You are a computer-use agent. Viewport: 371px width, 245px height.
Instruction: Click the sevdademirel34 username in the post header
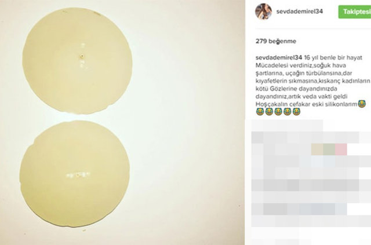click(x=300, y=12)
